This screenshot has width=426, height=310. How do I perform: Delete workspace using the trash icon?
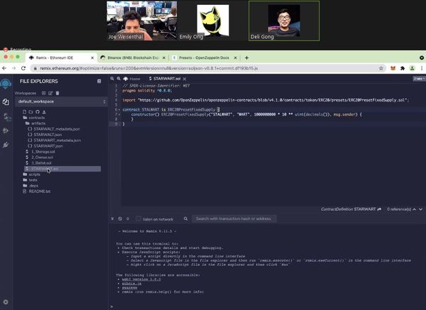click(58, 93)
